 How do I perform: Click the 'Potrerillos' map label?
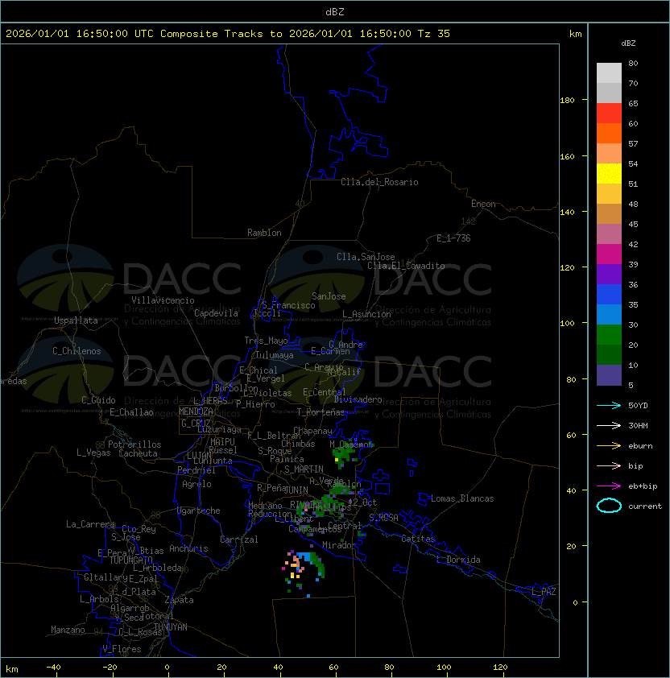click(x=134, y=444)
